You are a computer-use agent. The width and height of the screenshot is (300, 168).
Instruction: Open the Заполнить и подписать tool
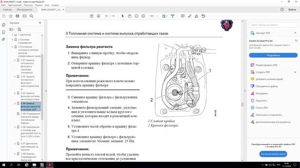point(269,115)
